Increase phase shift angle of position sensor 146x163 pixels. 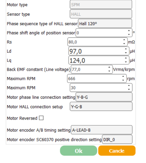click(129, 31)
